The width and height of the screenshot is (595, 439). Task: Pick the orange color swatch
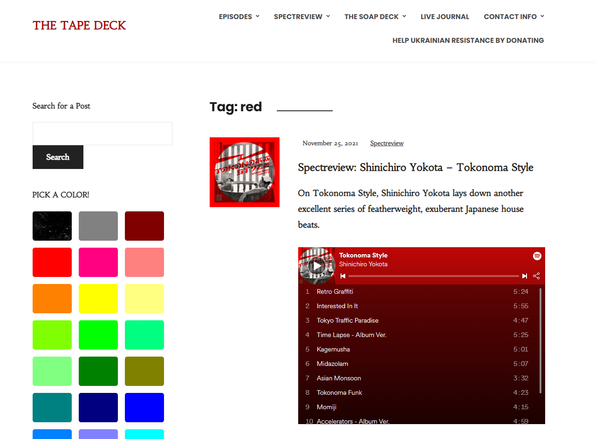coord(52,299)
